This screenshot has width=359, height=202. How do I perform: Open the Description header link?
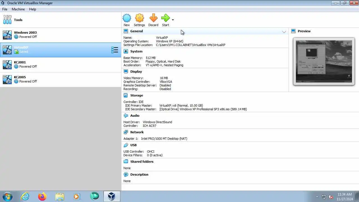[139, 175]
